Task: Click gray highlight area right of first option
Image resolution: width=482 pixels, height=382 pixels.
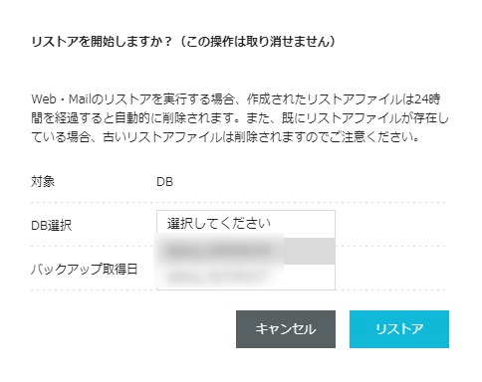Action: [310, 251]
